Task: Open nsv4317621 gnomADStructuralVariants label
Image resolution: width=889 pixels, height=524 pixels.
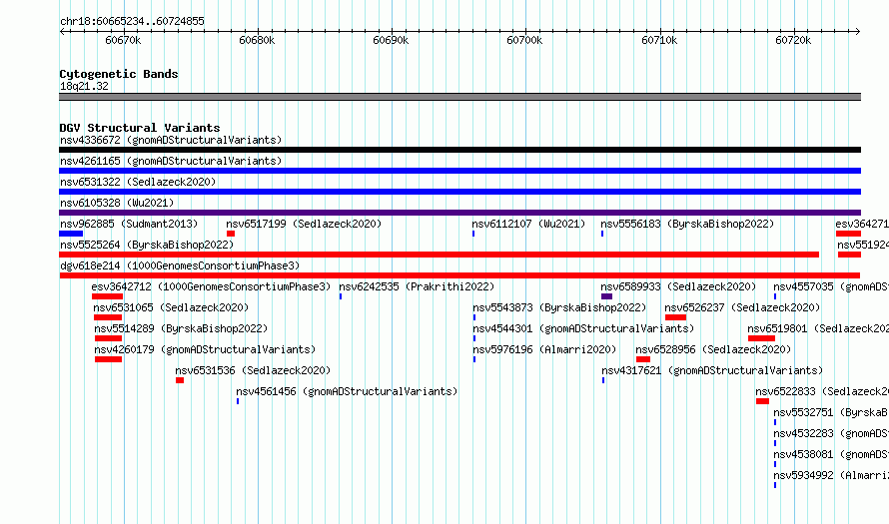Action: 712,370
